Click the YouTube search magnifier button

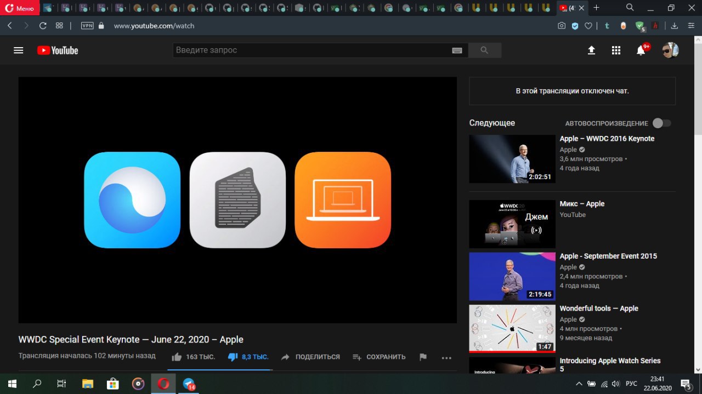point(484,50)
